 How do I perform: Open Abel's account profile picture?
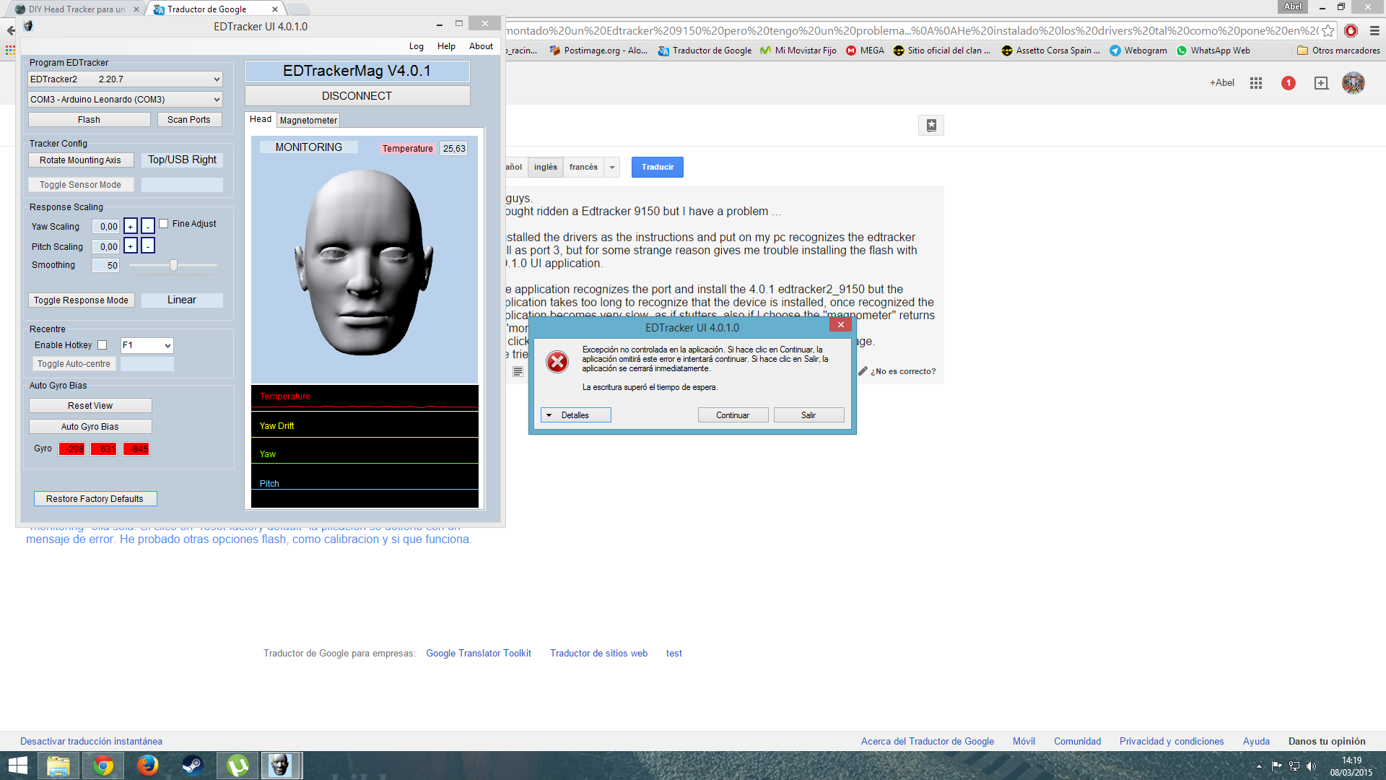(1354, 83)
